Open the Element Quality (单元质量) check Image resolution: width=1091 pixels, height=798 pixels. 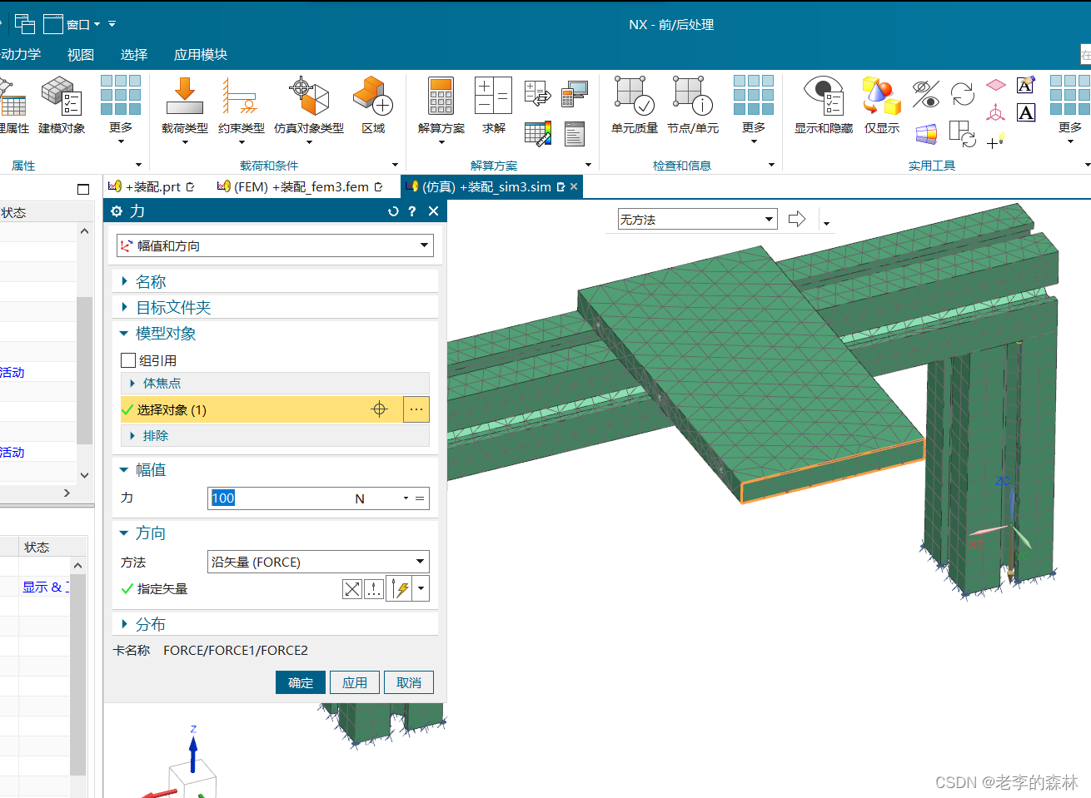[x=635, y=105]
